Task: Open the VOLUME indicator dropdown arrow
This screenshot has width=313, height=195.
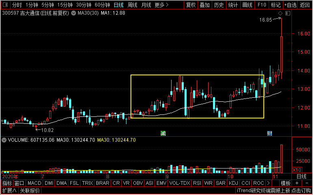Action: click(4, 140)
